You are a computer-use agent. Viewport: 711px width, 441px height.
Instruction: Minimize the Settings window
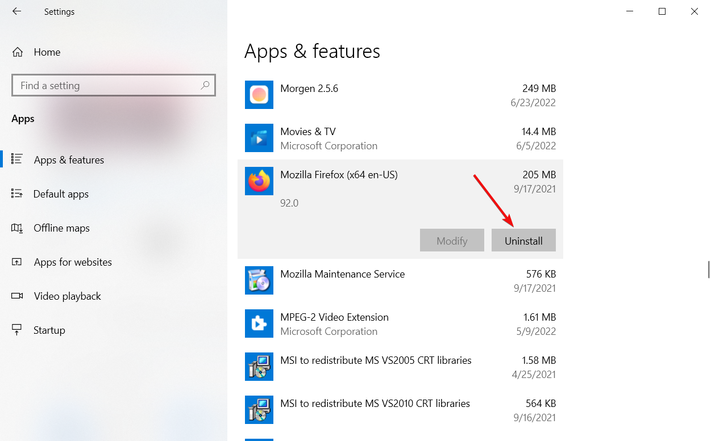tap(630, 11)
